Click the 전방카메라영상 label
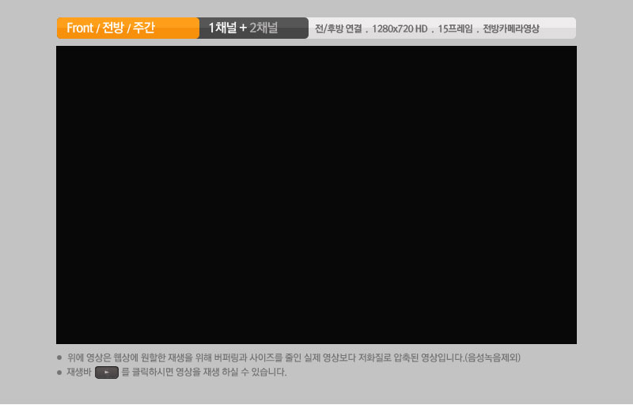Image resolution: width=633 pixels, height=405 pixels. click(511, 29)
